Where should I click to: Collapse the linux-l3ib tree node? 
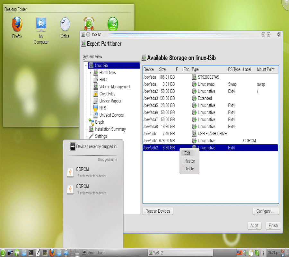click(86, 66)
